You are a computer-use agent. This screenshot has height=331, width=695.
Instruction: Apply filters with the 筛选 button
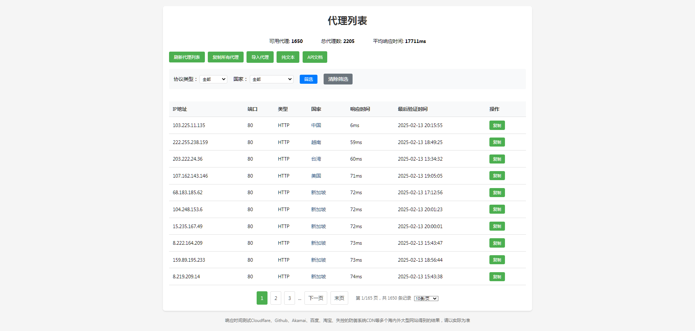308,79
